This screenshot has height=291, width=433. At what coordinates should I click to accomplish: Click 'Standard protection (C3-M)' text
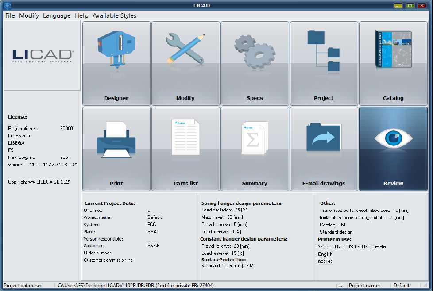click(x=228, y=266)
